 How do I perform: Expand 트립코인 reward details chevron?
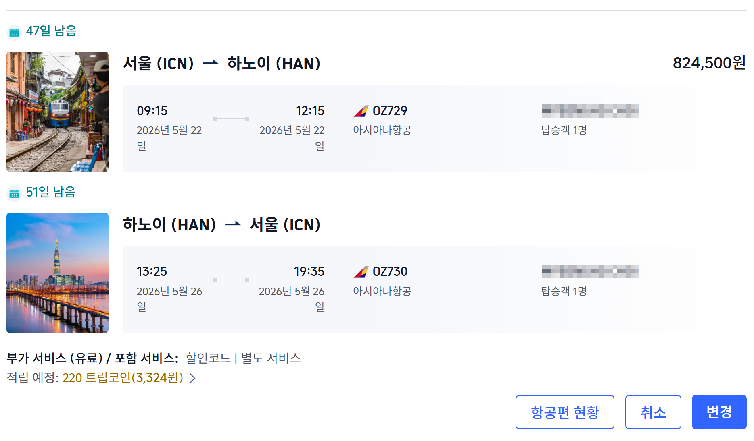[x=193, y=378]
